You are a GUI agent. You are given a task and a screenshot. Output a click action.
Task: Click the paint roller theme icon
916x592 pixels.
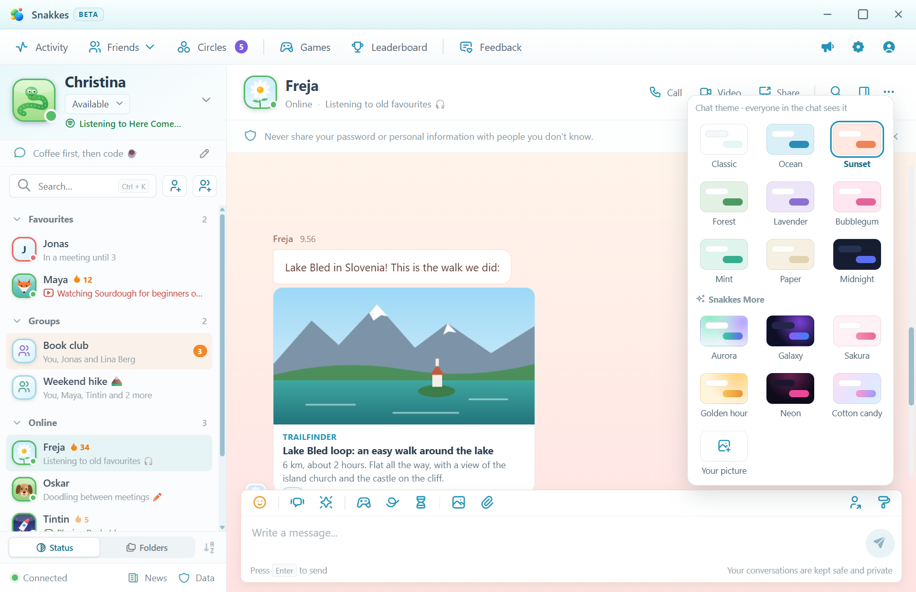click(884, 503)
